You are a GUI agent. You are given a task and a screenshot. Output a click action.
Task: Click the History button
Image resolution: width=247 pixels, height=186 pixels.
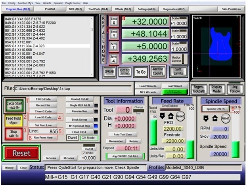pos(9,168)
